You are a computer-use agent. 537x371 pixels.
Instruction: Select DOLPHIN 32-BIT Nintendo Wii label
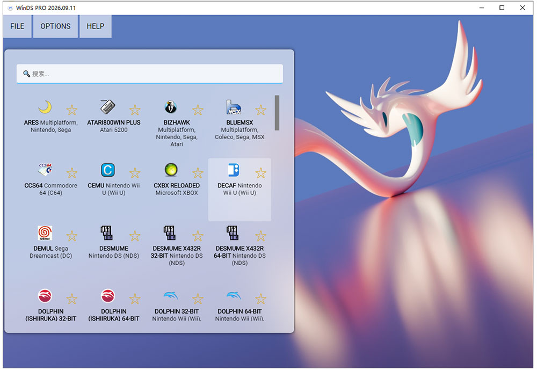(177, 315)
